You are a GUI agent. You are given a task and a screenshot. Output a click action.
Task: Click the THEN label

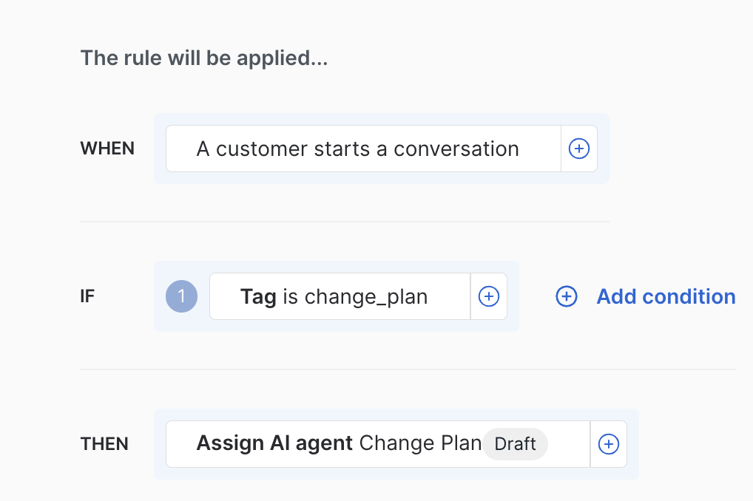104,444
